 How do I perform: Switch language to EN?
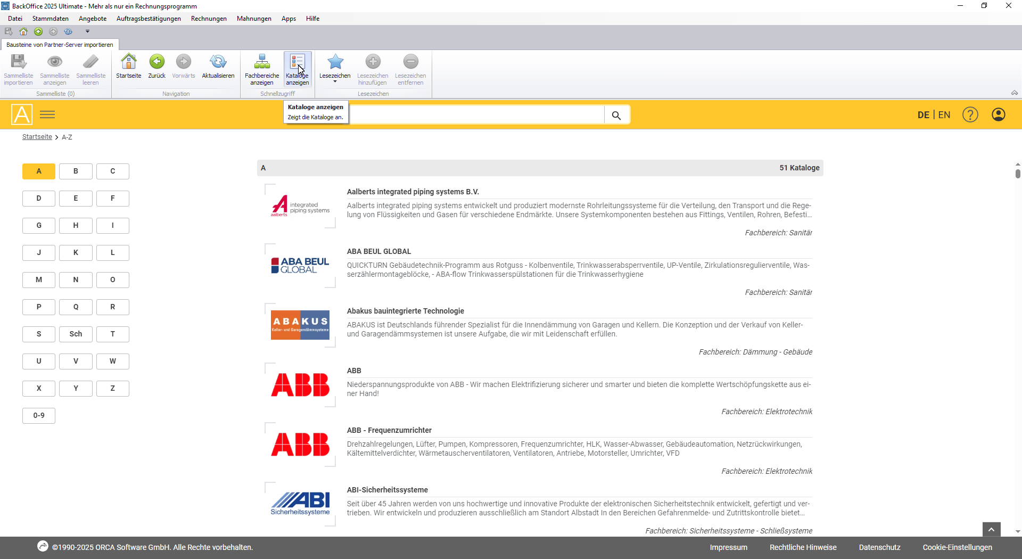point(944,115)
